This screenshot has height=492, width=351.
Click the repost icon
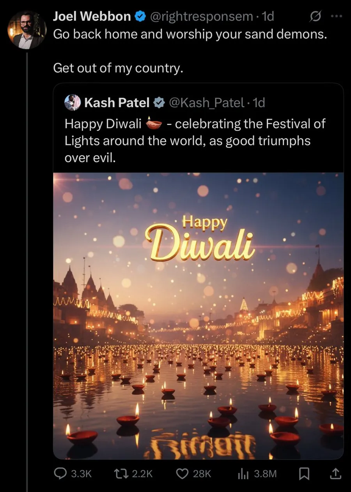click(x=122, y=473)
